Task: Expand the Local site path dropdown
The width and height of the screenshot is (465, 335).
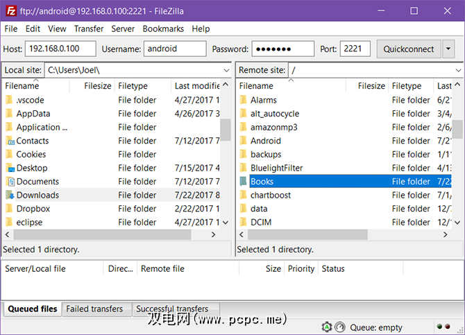Action: click(x=226, y=70)
